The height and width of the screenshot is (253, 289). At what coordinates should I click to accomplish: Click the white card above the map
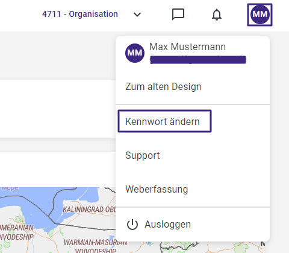[x=58, y=170]
